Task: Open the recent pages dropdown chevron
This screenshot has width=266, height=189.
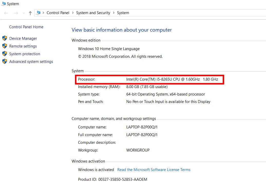Action: coord(23,13)
